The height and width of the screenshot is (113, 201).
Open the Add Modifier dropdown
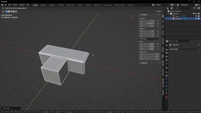pyautogui.click(x=185, y=49)
